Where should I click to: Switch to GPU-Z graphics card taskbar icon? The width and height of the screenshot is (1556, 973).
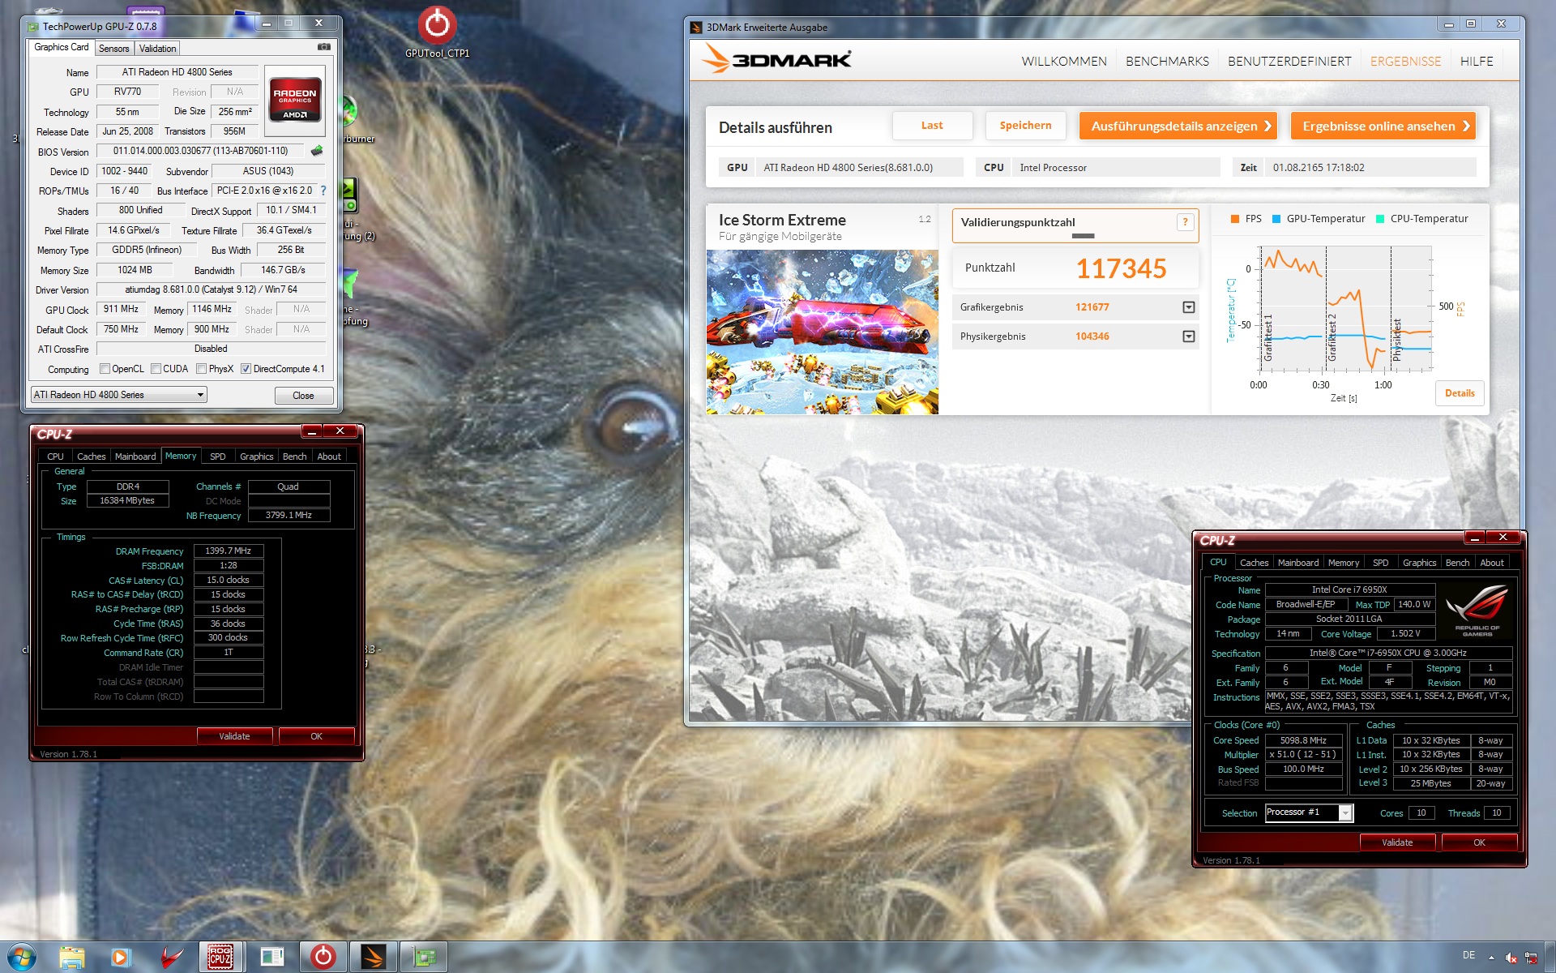pos(423,958)
